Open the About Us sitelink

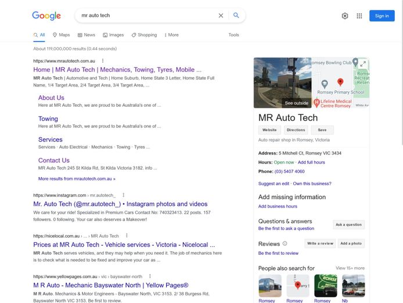click(x=51, y=98)
